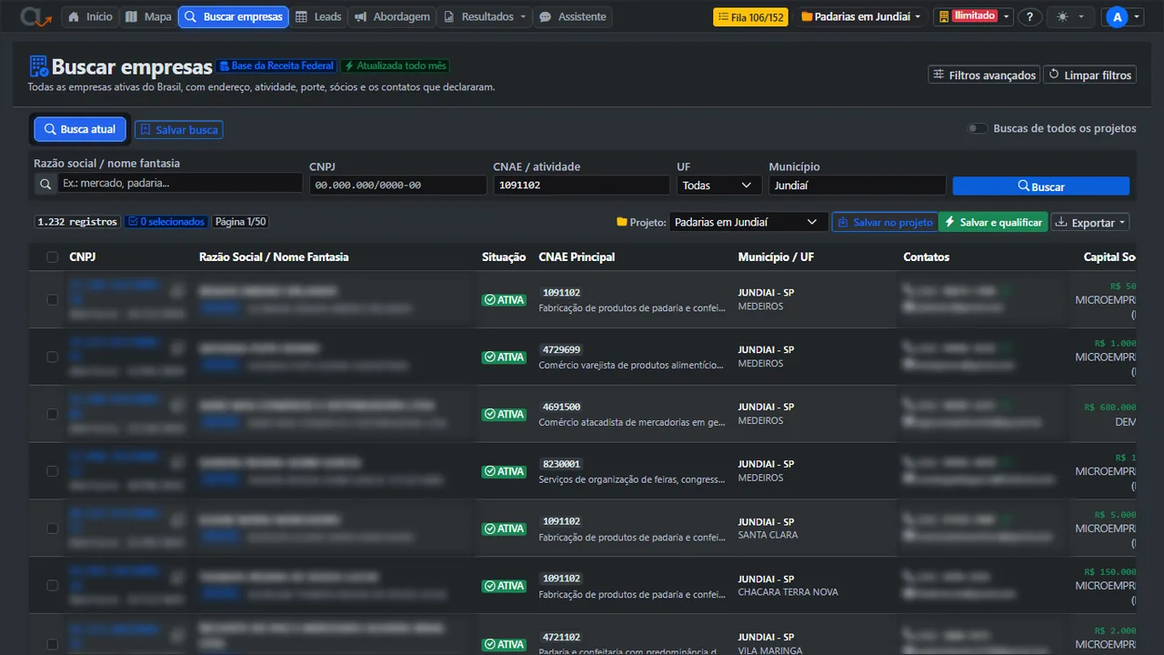The image size is (1164, 655).
Task: Click Salvar no projeto
Action: 884,222
